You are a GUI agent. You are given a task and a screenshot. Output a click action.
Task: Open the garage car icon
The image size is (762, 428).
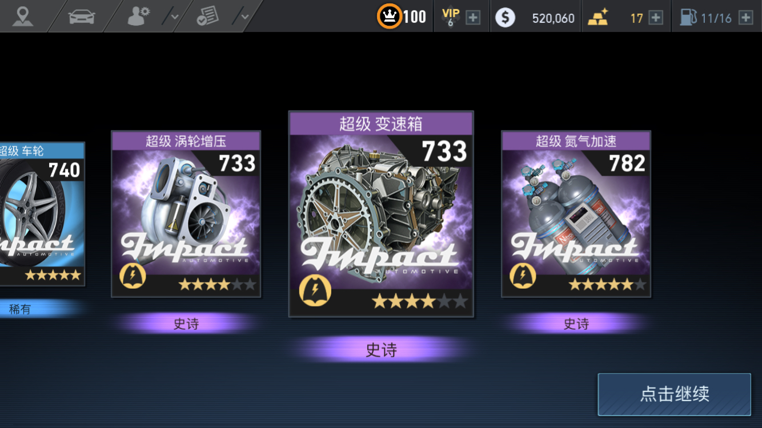pos(82,17)
